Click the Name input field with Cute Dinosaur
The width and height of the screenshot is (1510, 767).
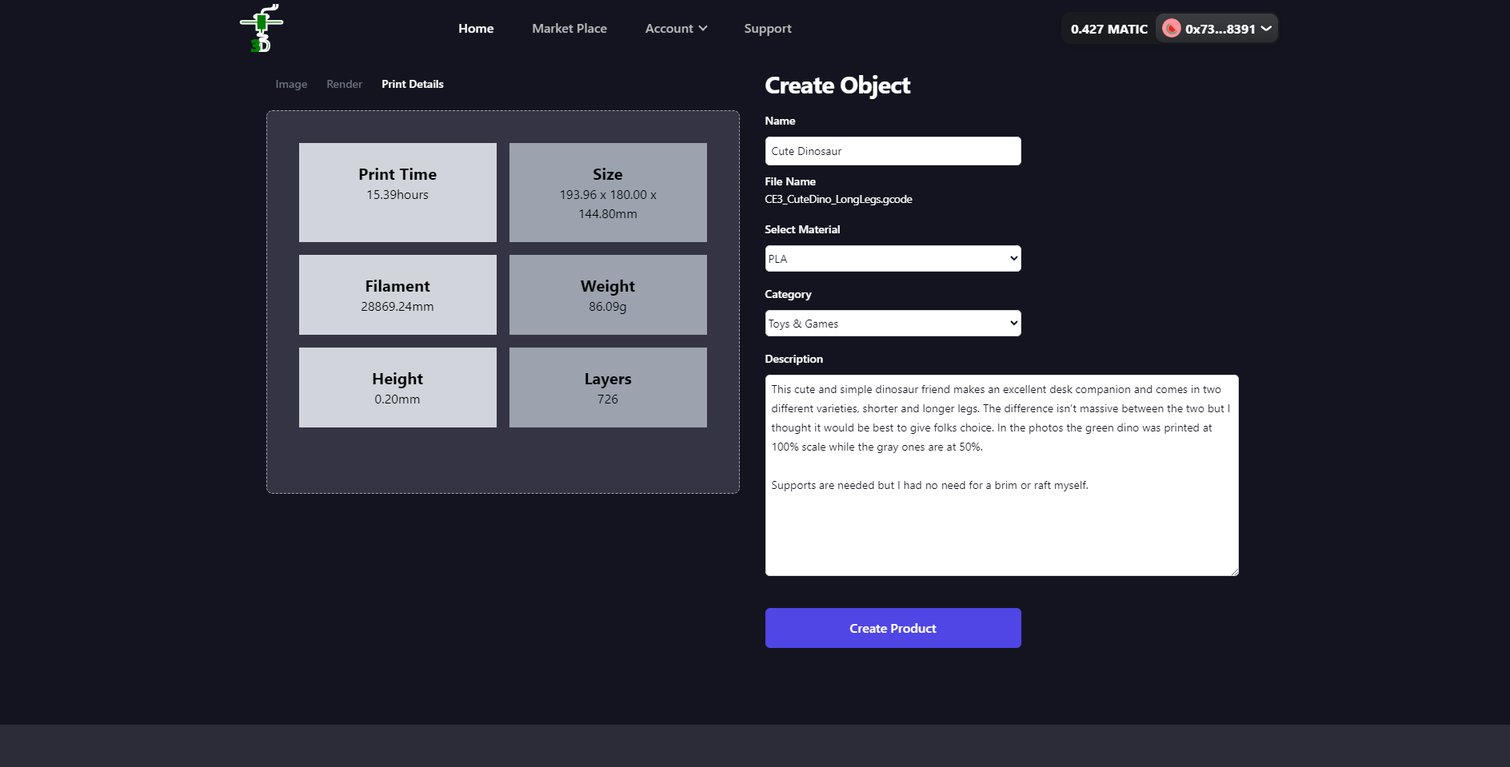click(x=893, y=151)
